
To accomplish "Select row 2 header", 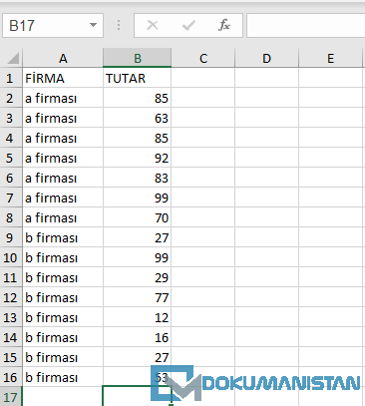I will (x=11, y=98).
